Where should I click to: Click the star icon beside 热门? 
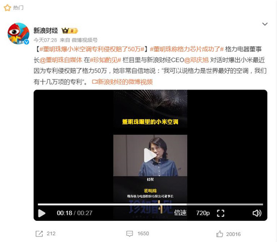pyautogui.click(x=8, y=8)
